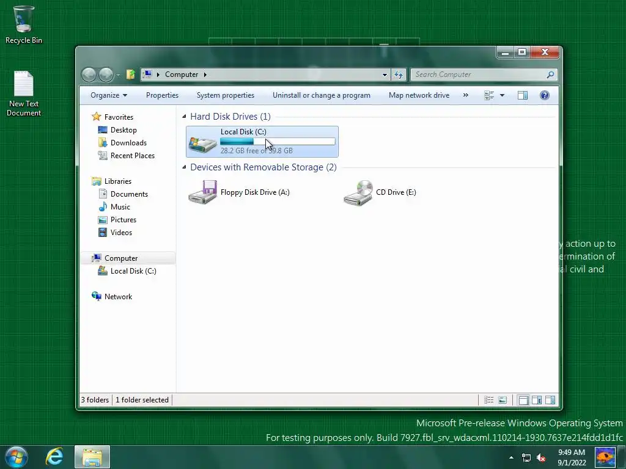Image resolution: width=626 pixels, height=469 pixels.
Task: Toggle the details pane layout button
Action: pyautogui.click(x=537, y=400)
